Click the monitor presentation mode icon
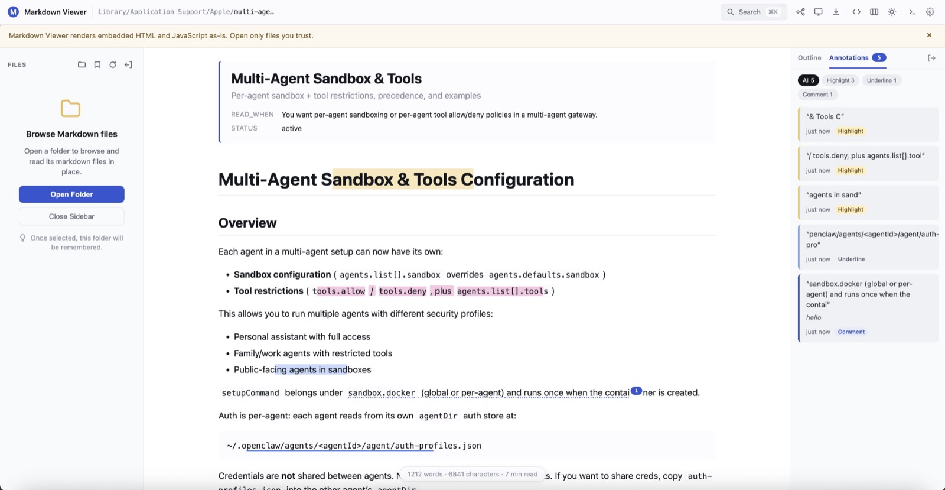The image size is (945, 490). [818, 12]
